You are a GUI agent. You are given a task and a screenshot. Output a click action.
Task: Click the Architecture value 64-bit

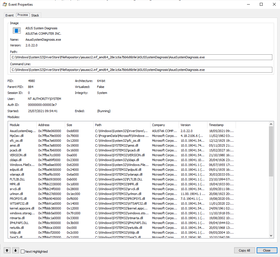(x=101, y=81)
